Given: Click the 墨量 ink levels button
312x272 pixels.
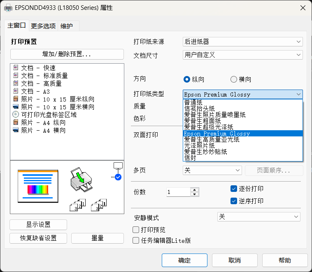Looking at the screenshot, I should tap(98, 238).
